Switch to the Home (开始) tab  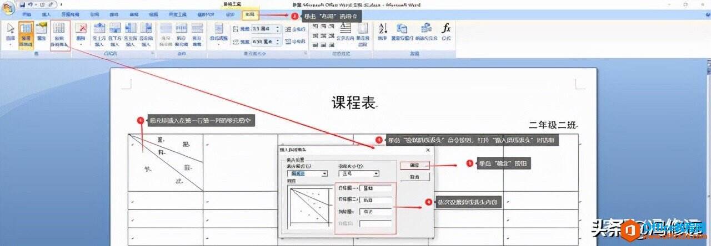tap(27, 14)
